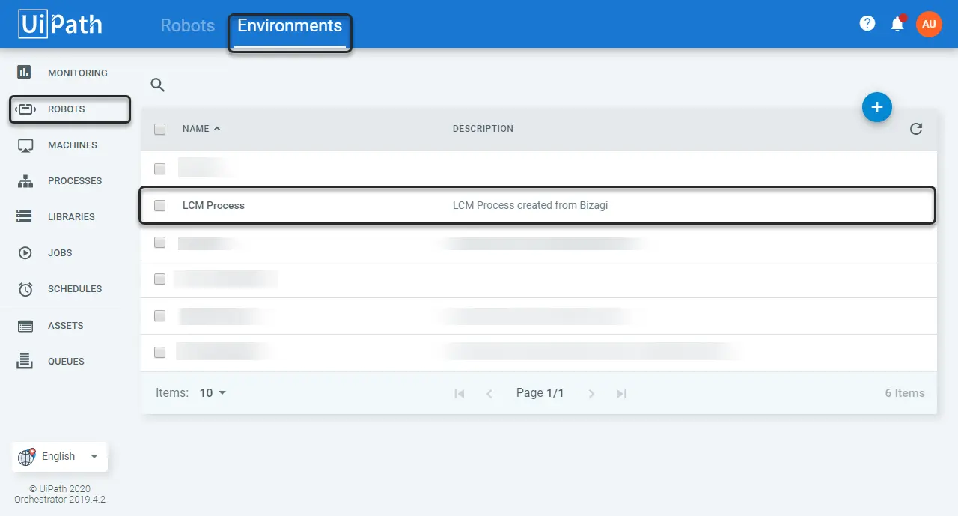Open the English language dropdown
Screen dimensions: 958x516
point(60,456)
